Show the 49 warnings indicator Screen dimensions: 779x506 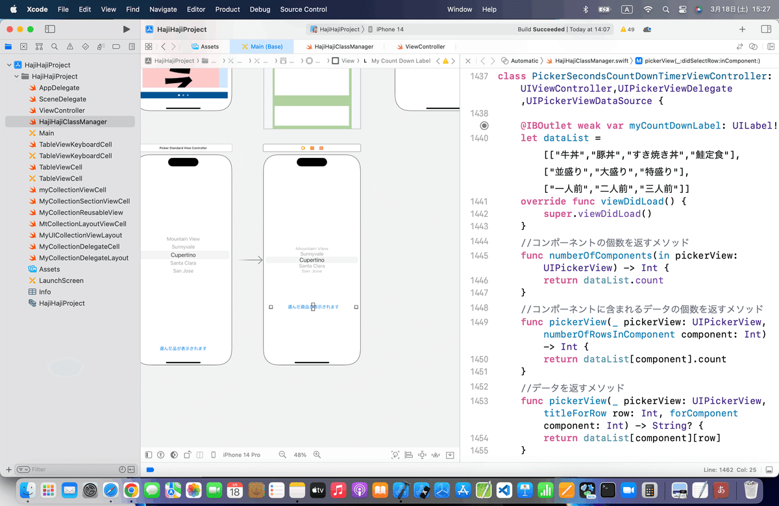click(628, 29)
